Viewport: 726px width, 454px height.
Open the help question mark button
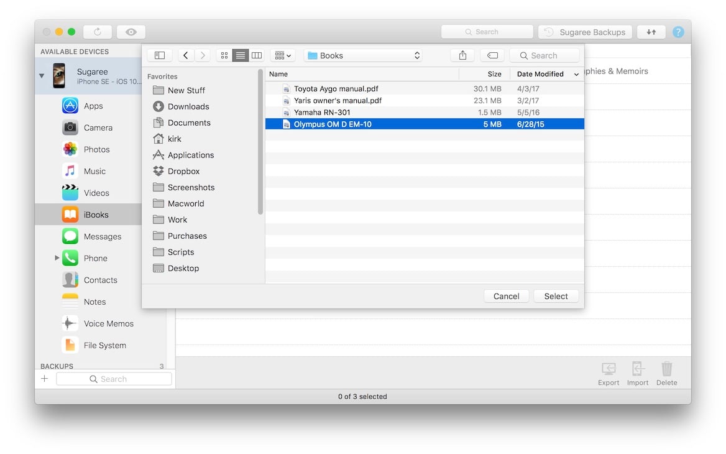(x=678, y=32)
